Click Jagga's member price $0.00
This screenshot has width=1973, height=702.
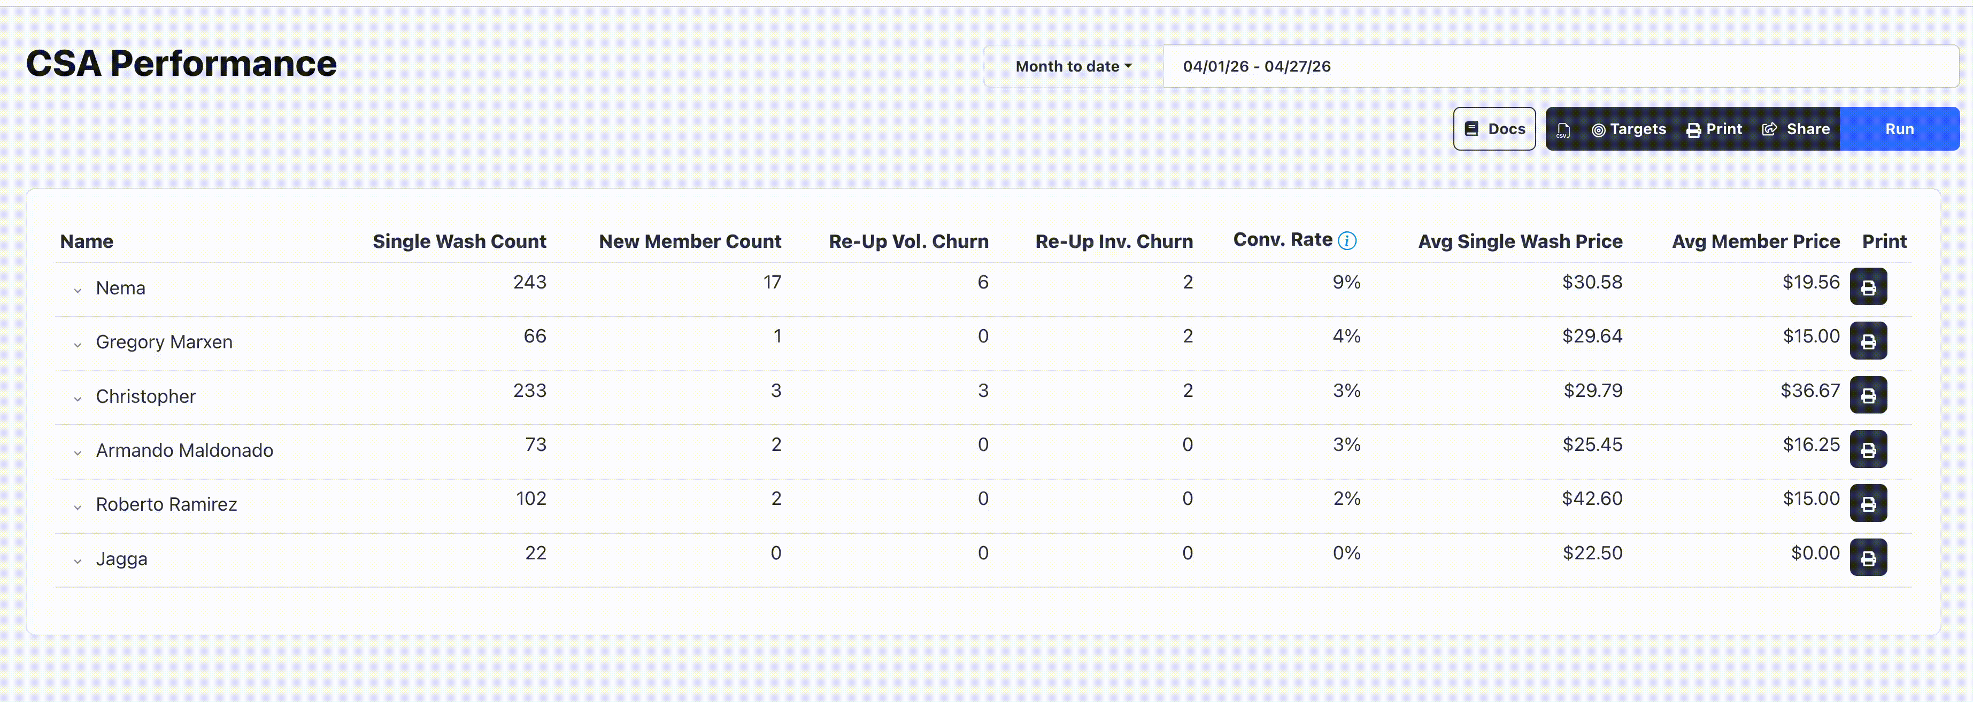[x=1815, y=553]
